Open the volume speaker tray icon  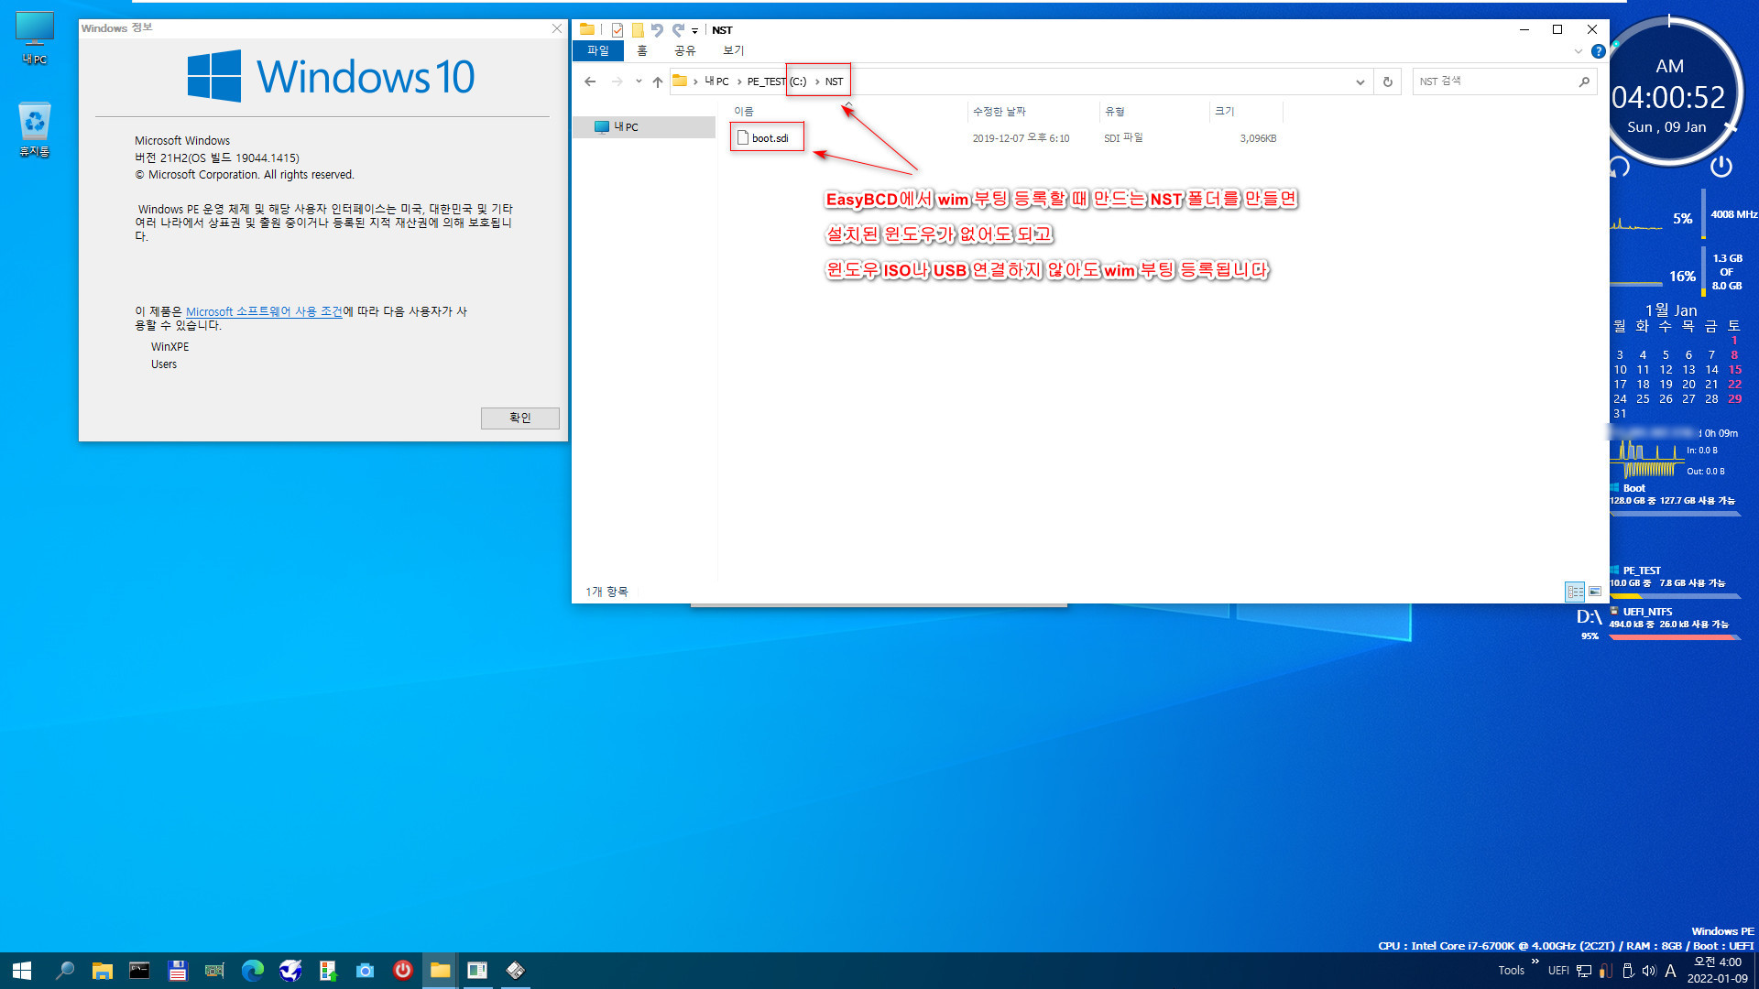pyautogui.click(x=1649, y=971)
